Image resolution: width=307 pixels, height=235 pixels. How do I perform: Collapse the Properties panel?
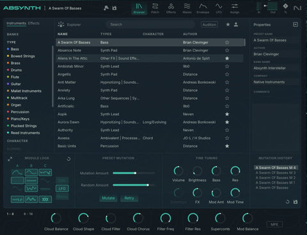[x=295, y=24]
